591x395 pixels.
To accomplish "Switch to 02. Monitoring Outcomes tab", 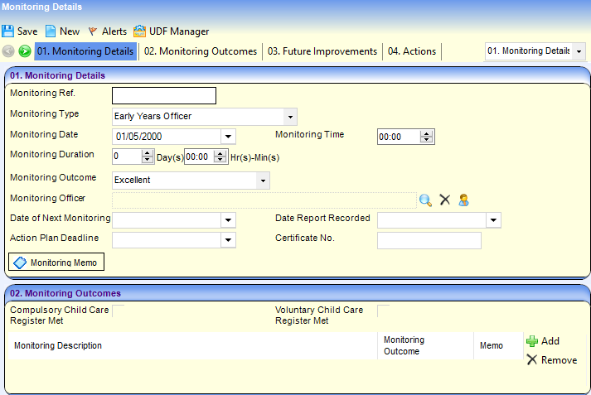I will 200,51.
